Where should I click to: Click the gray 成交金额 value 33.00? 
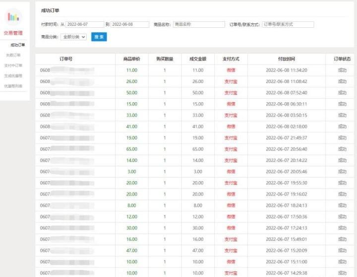pos(198,115)
